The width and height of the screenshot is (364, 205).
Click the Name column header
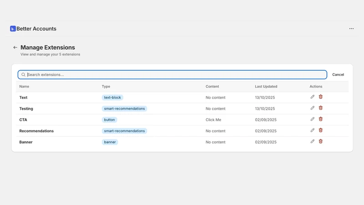24,87
